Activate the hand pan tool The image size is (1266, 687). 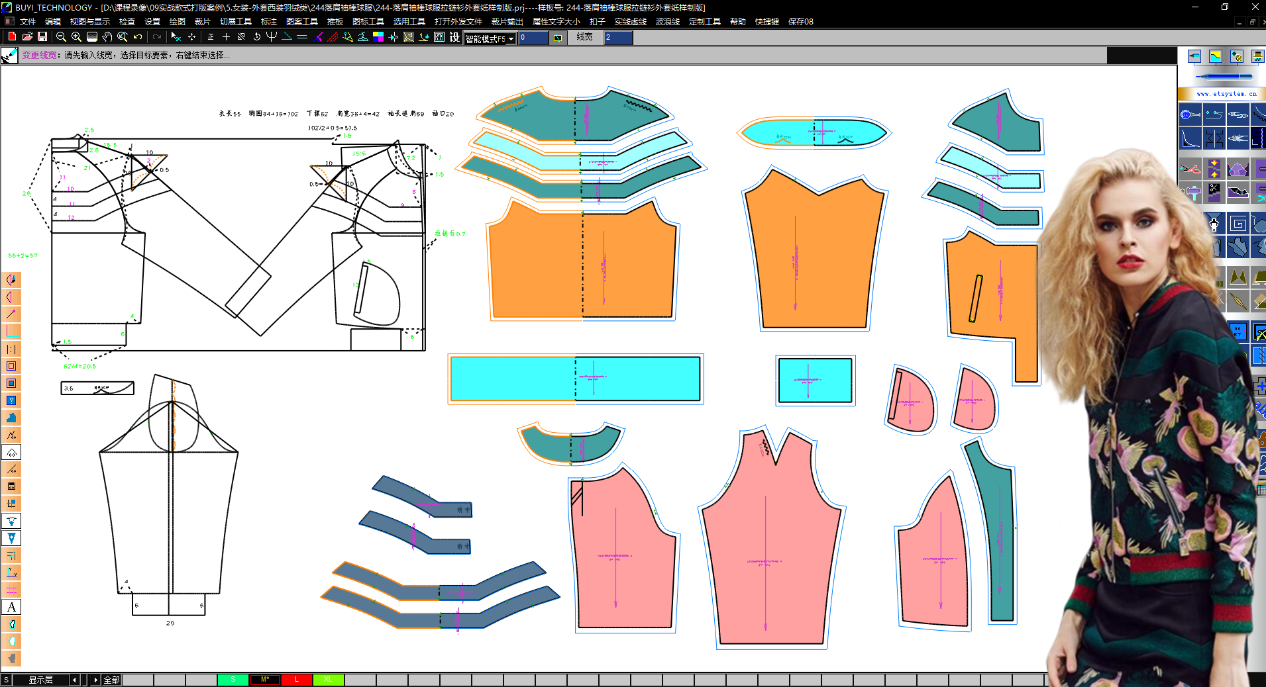click(x=107, y=37)
